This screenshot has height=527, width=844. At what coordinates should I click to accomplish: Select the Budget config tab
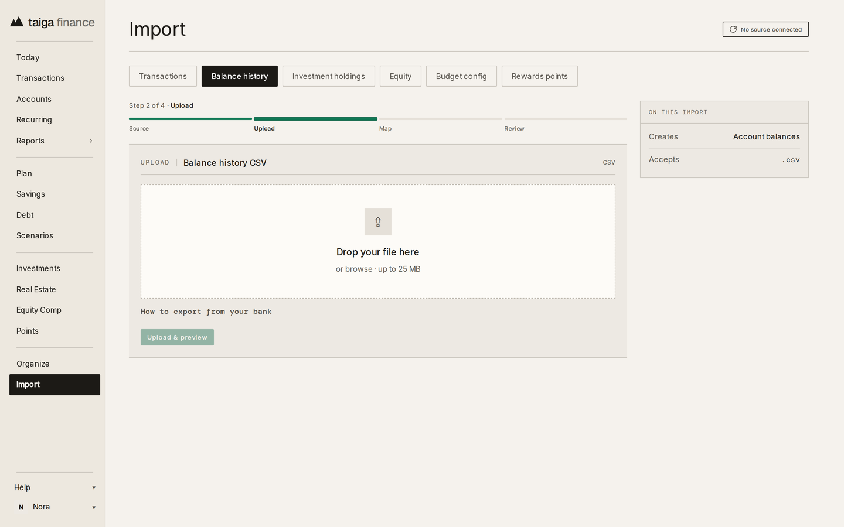[461, 76]
